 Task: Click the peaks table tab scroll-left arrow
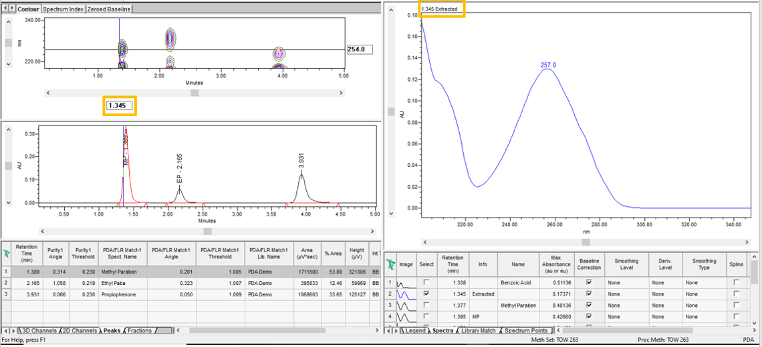(5, 330)
